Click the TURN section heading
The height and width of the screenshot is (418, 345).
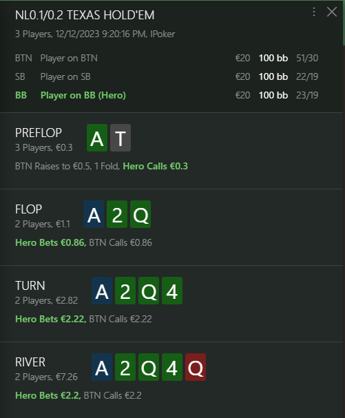[30, 286]
